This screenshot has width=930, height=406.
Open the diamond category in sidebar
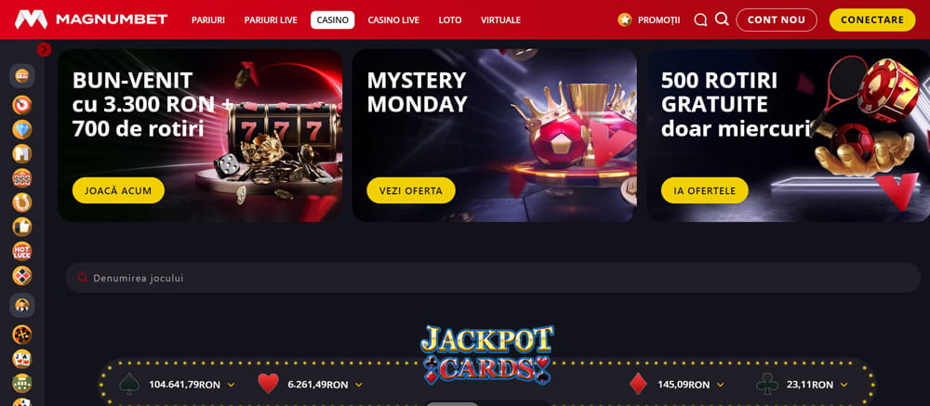[22, 130]
